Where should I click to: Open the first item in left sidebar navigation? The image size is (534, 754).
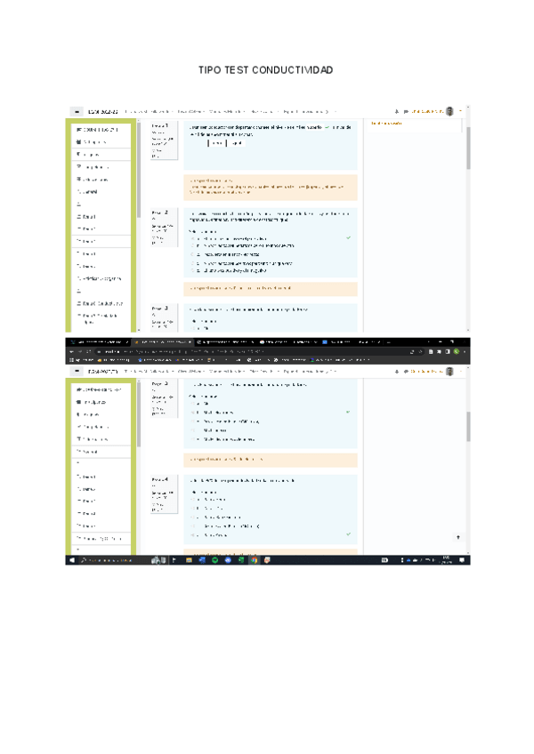(102, 130)
